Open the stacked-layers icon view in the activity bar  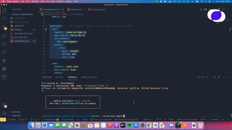tap(4, 69)
